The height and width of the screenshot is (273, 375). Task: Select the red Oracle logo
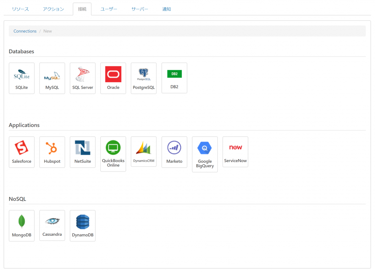point(113,74)
